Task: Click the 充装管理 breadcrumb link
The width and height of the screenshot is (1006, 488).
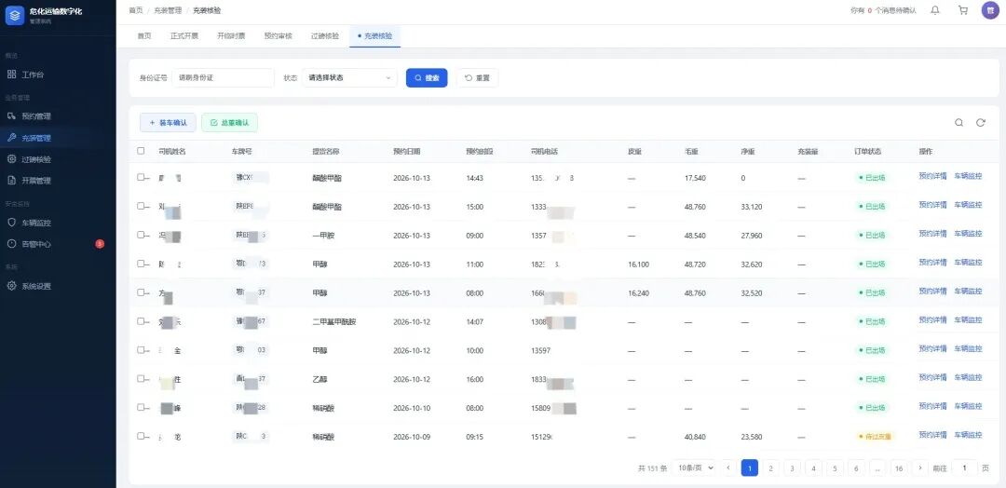Action: click(168, 10)
